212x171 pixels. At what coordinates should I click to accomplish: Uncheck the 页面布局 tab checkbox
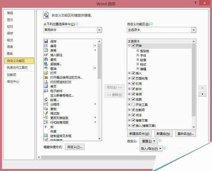click(x=133, y=78)
